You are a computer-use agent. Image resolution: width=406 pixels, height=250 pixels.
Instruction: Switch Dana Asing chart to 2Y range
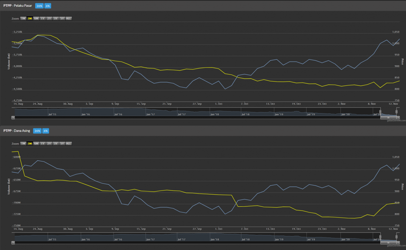[x=49, y=143]
